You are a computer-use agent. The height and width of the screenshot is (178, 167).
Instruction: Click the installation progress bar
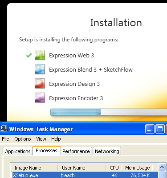point(109,112)
